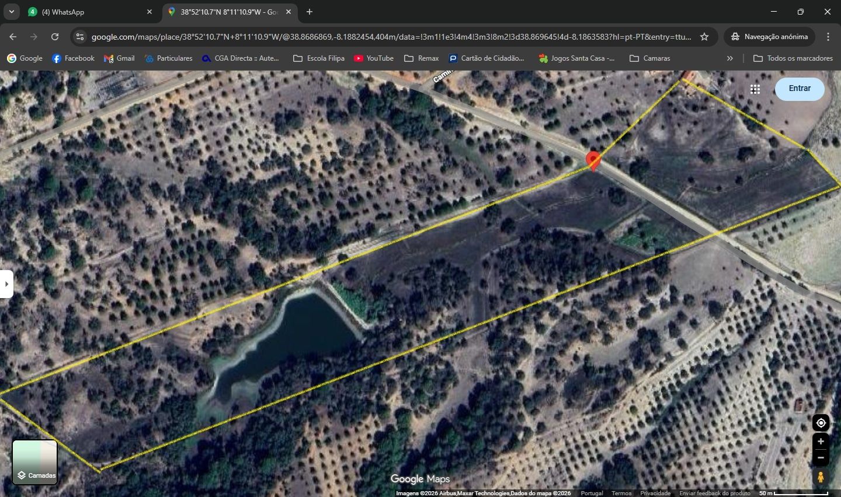View site information icon in address bar
Image resolution: width=841 pixels, height=497 pixels.
[x=80, y=37]
